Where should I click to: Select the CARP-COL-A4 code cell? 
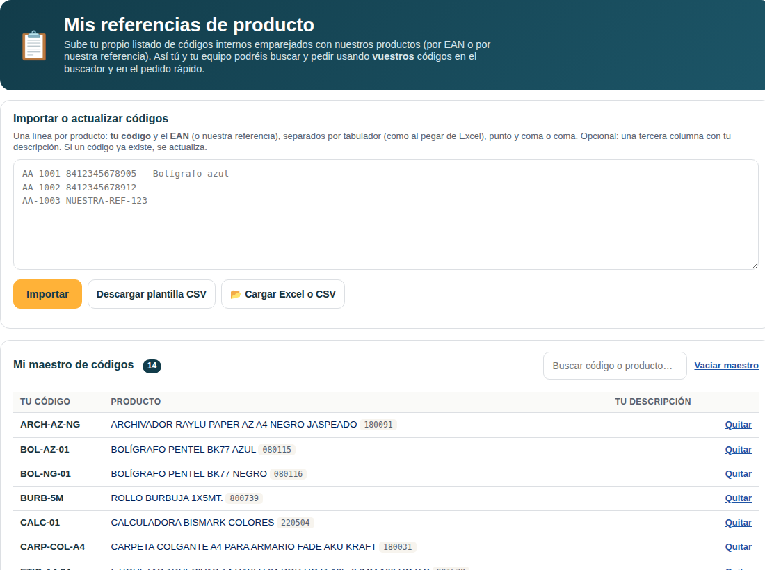point(53,547)
